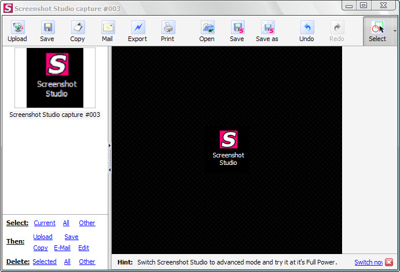Click the Delete 'Other' link
Screen dimensions: 400x272
click(87, 262)
